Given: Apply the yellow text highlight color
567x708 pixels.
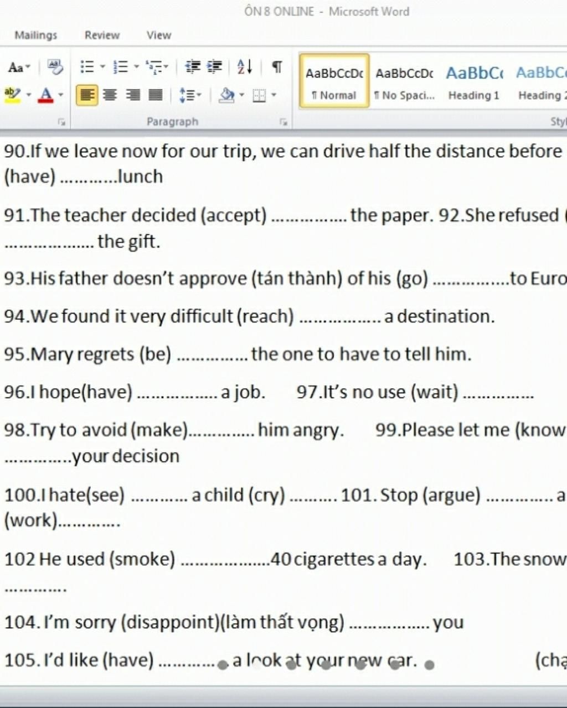Looking at the screenshot, I should (x=12, y=95).
